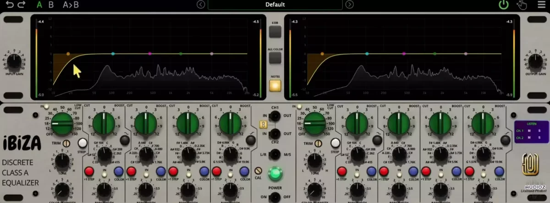The height and width of the screenshot is (203, 550).
Task: Click the hand pointer icon in top bar
Action: (x=522, y=5)
